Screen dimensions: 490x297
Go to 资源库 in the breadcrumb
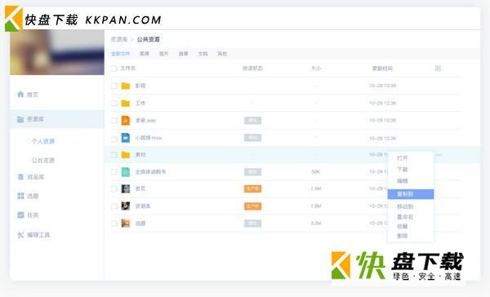[x=119, y=39]
